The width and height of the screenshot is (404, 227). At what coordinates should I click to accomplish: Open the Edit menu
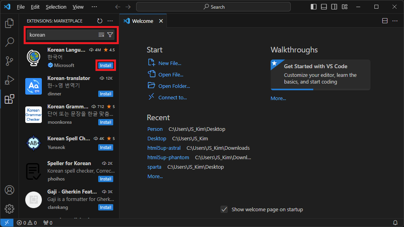point(35,7)
